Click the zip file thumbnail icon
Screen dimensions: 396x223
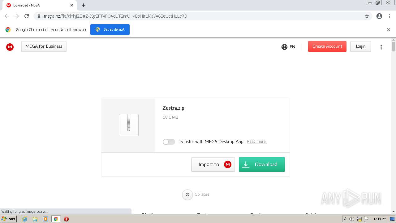point(129,125)
